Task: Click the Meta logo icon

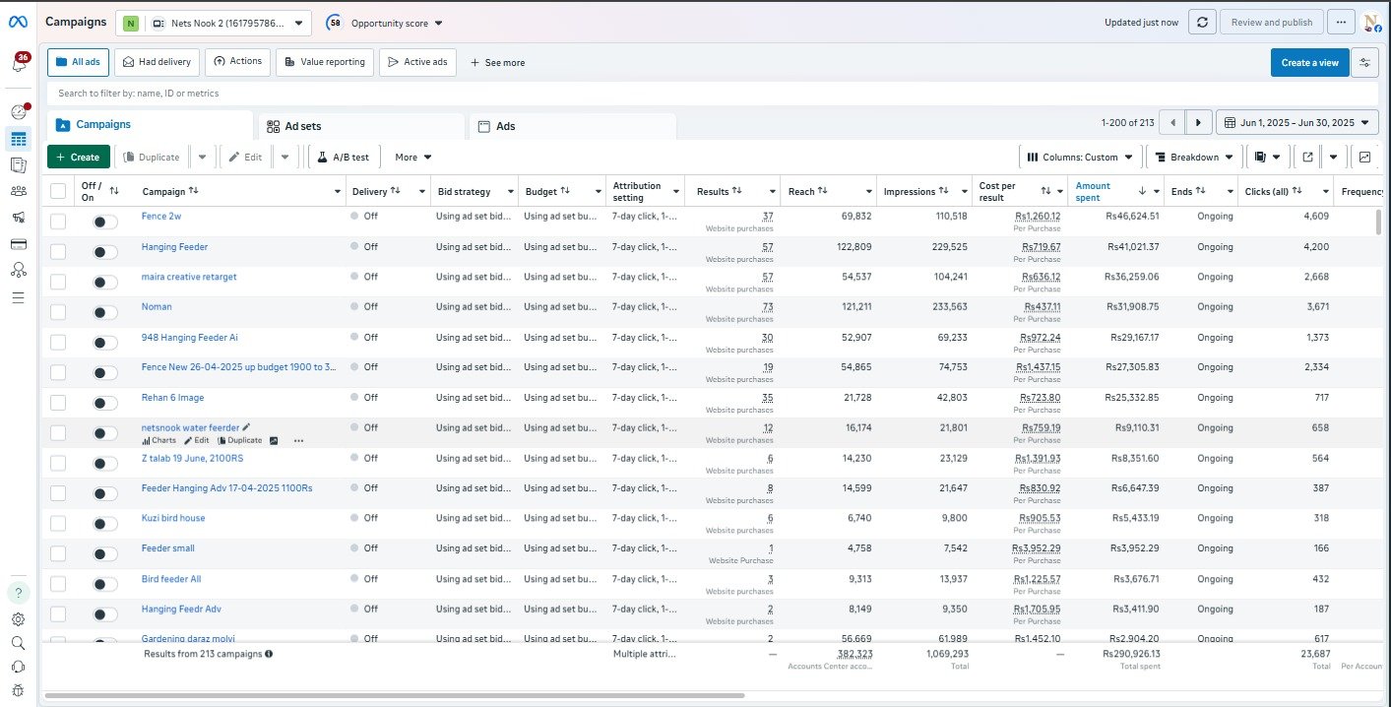Action: 20,22
